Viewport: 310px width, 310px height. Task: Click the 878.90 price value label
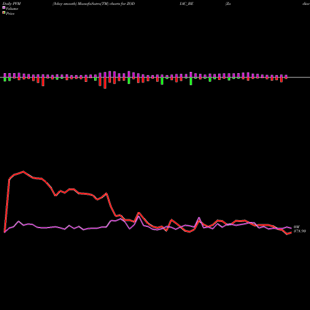[x=299, y=231]
